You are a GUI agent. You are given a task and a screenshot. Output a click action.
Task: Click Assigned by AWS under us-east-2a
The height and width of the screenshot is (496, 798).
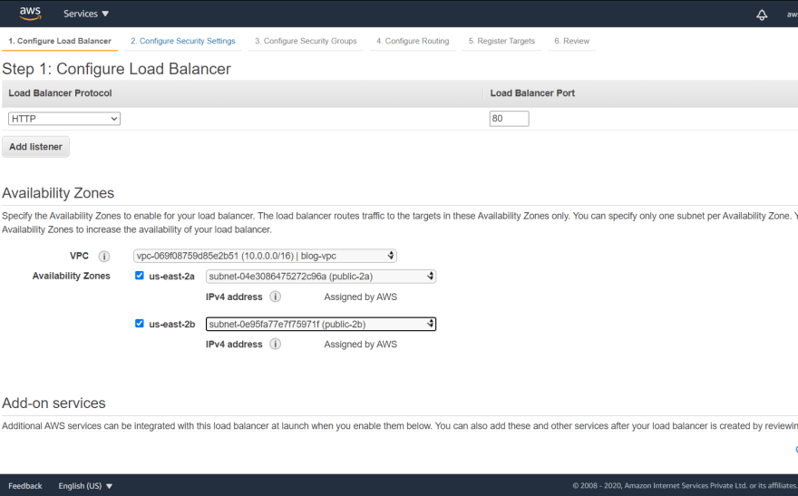[x=360, y=297]
